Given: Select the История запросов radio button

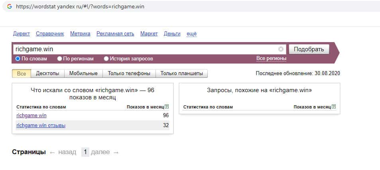Looking at the screenshot, I should coord(106,59).
